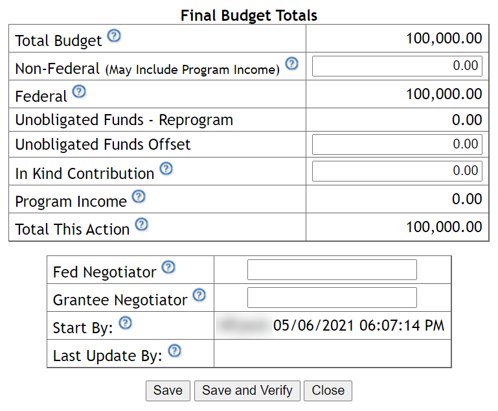Show help for Grantee Negotiator

[199, 295]
